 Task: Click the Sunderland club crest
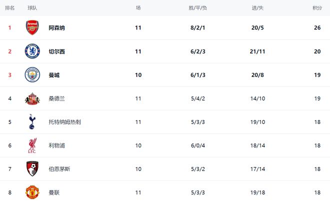pyautogui.click(x=32, y=98)
